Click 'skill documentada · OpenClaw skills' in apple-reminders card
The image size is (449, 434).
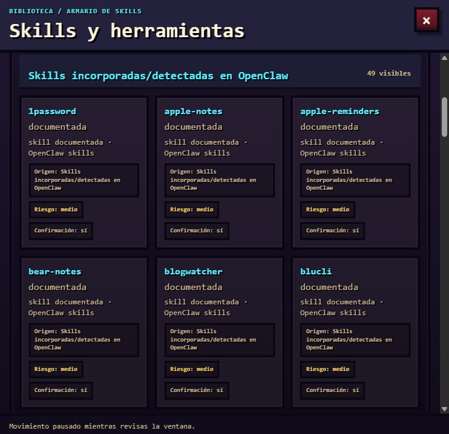[342, 148]
